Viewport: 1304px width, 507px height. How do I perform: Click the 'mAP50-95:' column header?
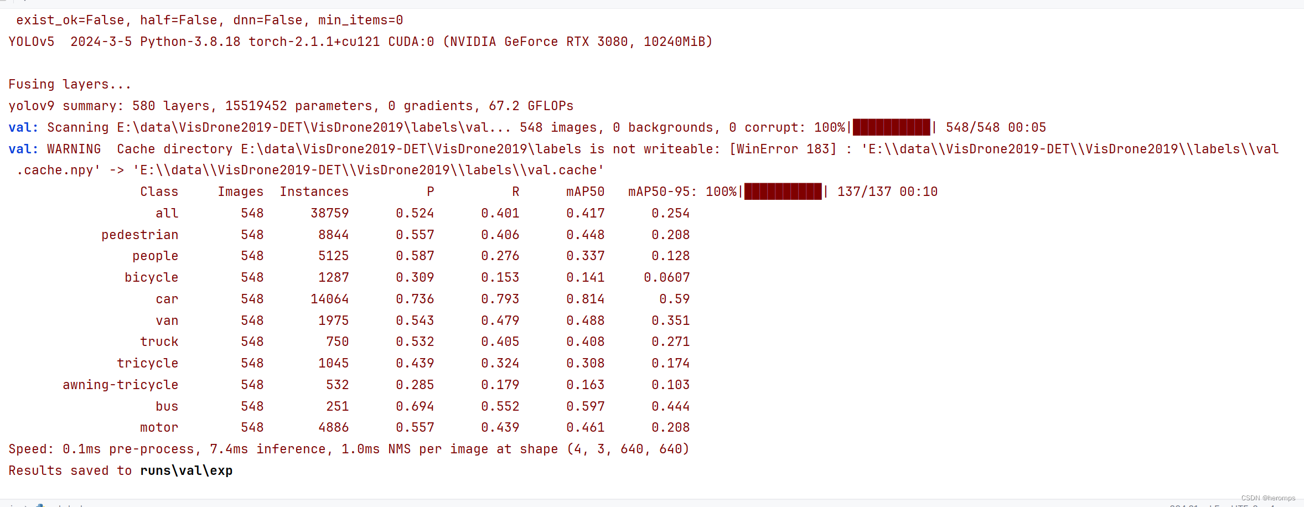point(662,192)
